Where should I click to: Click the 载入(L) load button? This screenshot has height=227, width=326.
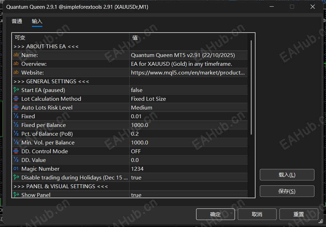[287, 175]
